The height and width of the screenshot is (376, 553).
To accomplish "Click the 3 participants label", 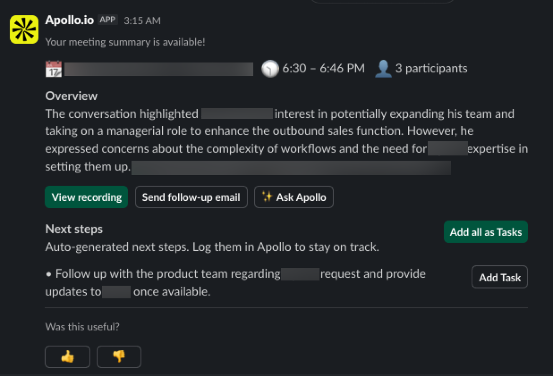I will click(431, 69).
